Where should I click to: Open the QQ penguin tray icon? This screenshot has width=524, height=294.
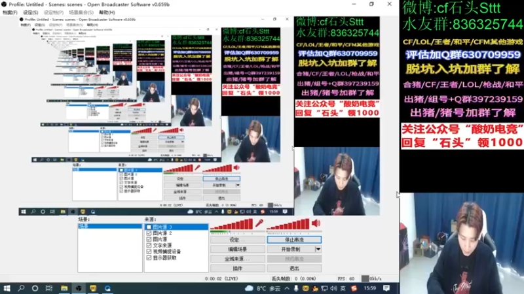(x=315, y=288)
